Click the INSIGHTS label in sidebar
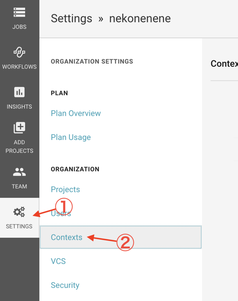This screenshot has height=301, width=238. [19, 106]
